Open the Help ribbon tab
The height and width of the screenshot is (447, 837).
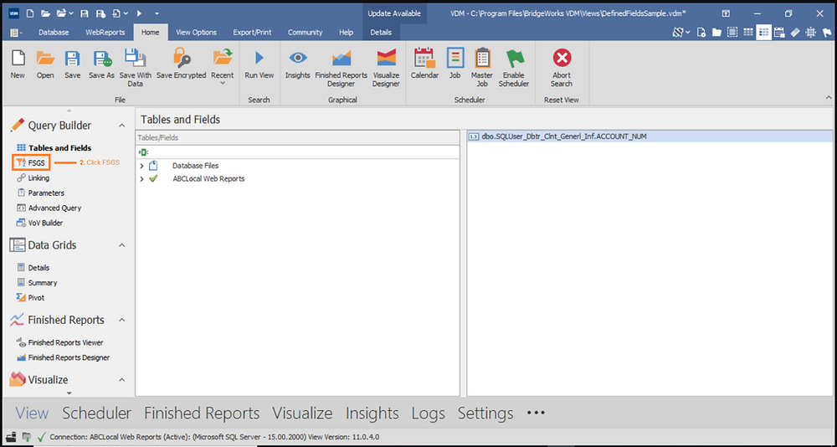pos(346,32)
